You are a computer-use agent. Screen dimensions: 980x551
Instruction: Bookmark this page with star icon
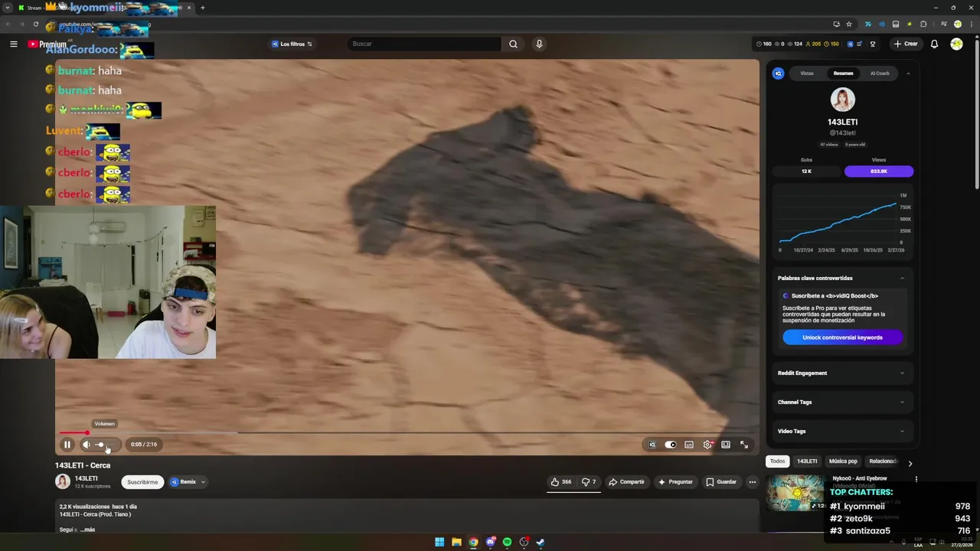coord(849,24)
